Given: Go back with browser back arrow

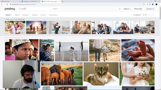Looking at the screenshot, I should [x=2, y=4].
